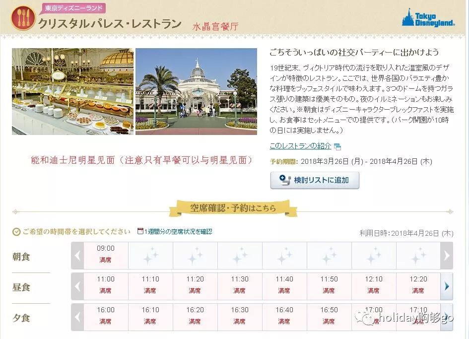Click the clock icon next to ご希望の時間帯

coord(16,232)
